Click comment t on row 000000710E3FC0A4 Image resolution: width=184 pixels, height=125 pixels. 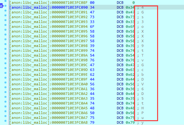click(x=142, y=103)
